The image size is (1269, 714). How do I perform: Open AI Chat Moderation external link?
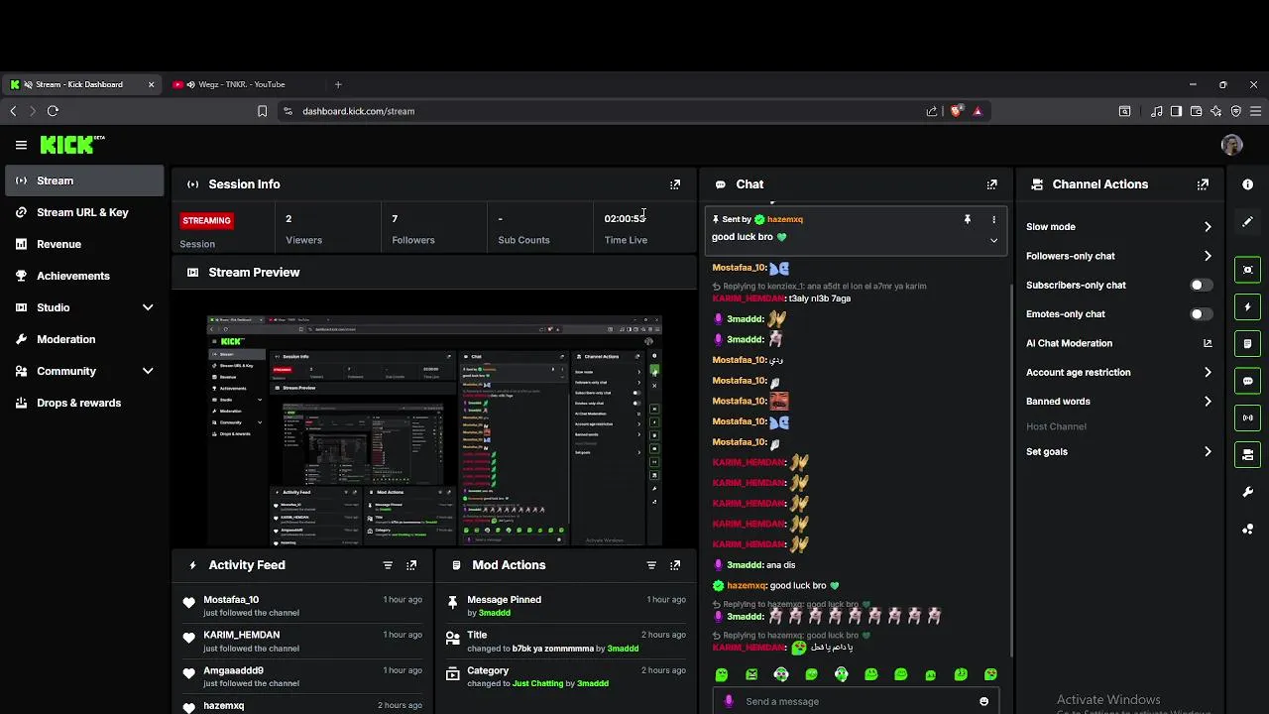coord(1208,343)
